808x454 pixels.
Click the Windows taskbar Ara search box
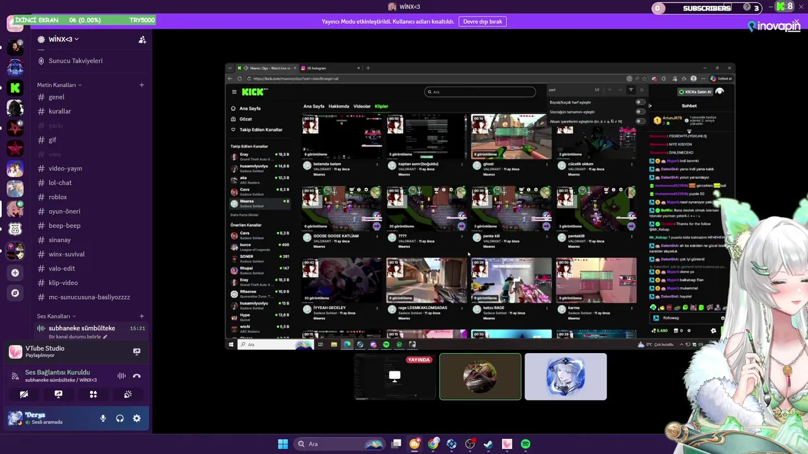click(x=340, y=444)
